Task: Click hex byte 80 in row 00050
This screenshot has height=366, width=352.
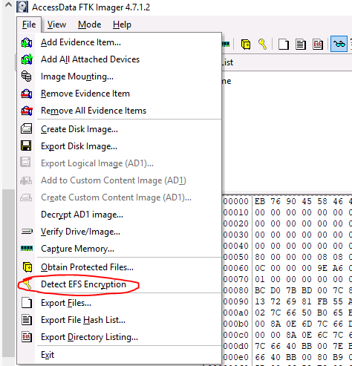Action: tap(260, 257)
